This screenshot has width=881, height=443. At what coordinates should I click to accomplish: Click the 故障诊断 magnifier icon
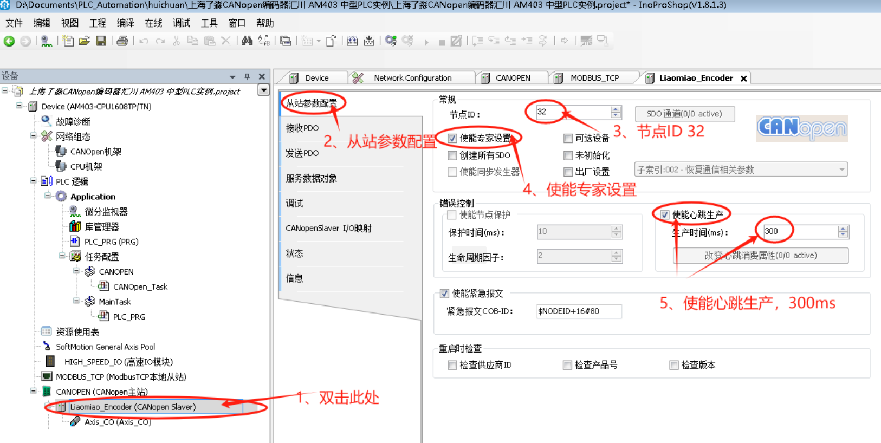(47, 121)
